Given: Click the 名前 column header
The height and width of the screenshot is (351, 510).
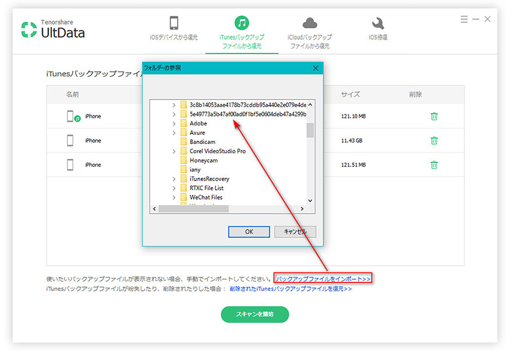Looking at the screenshot, I should coord(73,95).
